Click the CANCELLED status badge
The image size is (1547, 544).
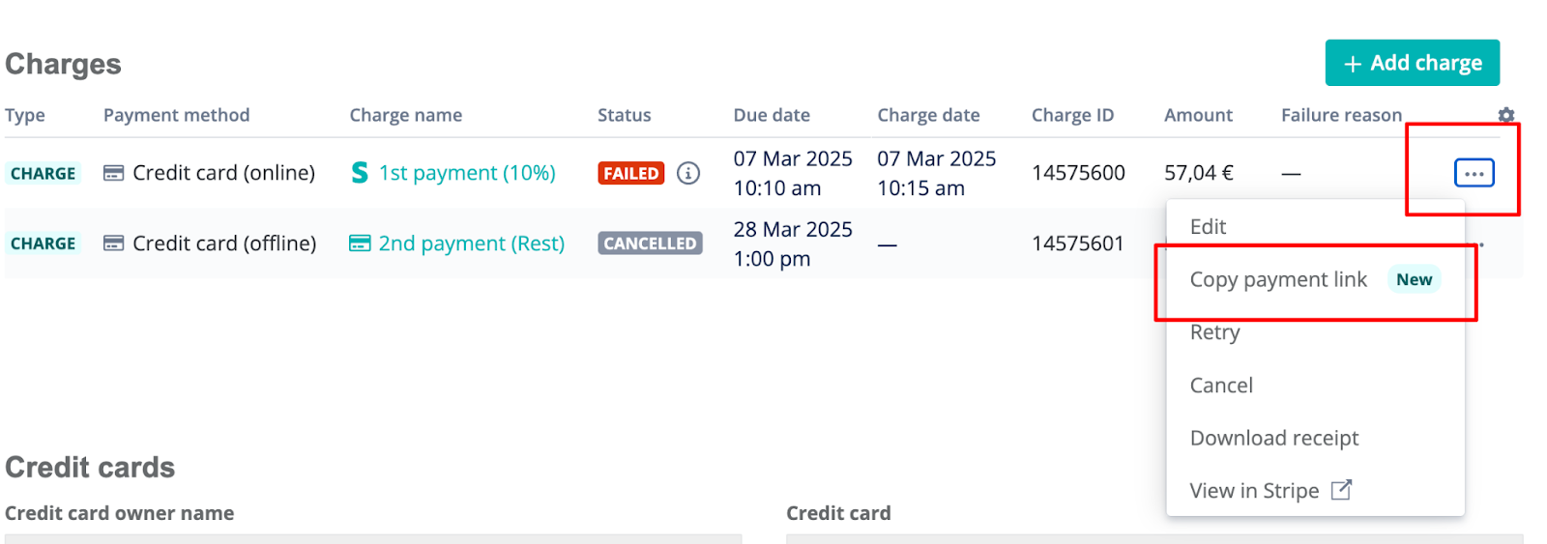[x=650, y=243]
